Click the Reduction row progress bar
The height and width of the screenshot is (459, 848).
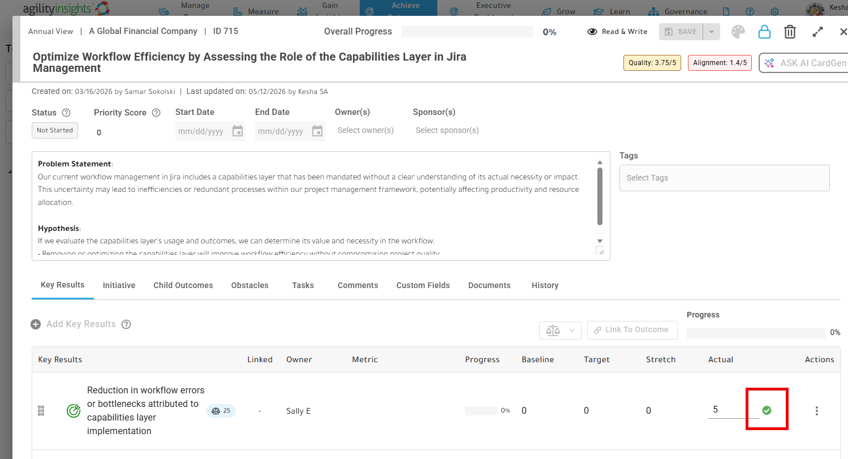coord(481,411)
